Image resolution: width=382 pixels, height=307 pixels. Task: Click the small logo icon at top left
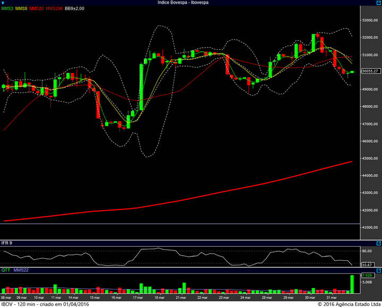(3, 3)
